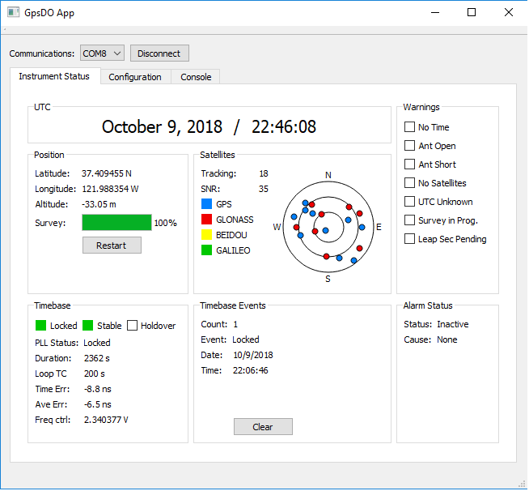Click the E compass label on sky plot

click(x=379, y=227)
